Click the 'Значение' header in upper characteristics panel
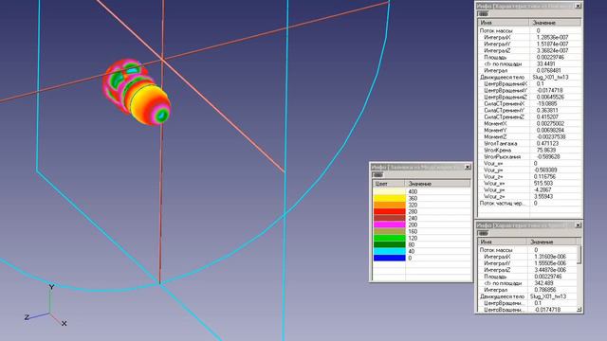 [x=555, y=23]
